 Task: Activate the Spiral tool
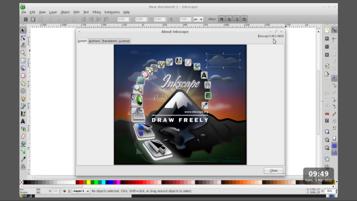23,91
